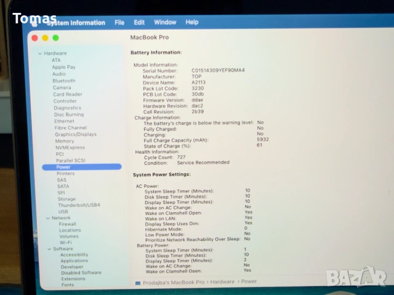The width and height of the screenshot is (394, 295).
Task: Select Fonts under Software
Action: pyautogui.click(x=68, y=285)
